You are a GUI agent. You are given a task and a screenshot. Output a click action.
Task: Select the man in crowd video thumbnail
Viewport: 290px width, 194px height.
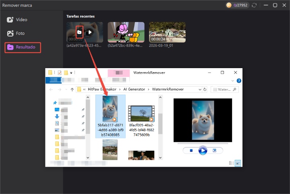[141, 155]
